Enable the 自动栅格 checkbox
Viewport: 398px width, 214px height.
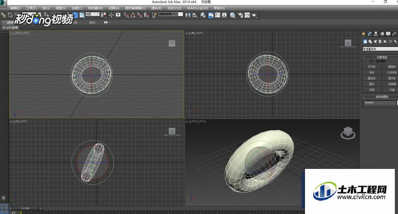pos(372,61)
